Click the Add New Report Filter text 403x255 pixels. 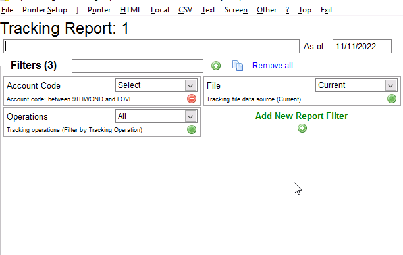[x=302, y=116]
